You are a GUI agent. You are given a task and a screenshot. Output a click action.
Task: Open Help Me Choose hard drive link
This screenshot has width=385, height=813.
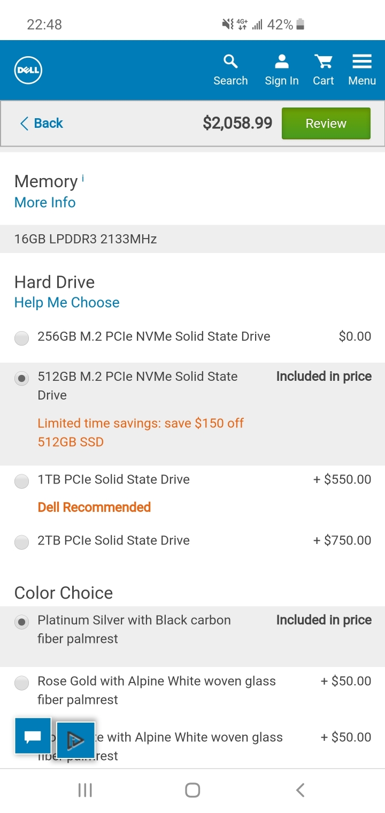67,303
